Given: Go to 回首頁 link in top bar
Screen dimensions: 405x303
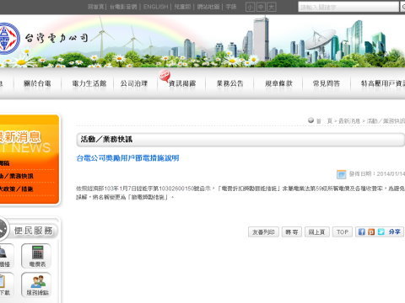Looking at the screenshot, I should 95,7.
